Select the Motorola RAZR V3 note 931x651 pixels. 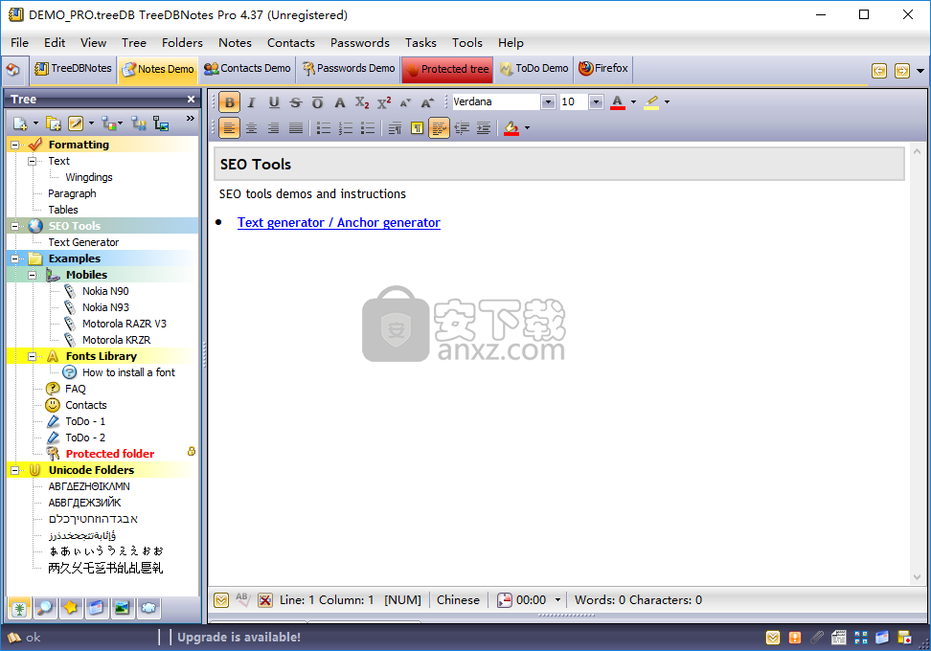[x=125, y=324]
